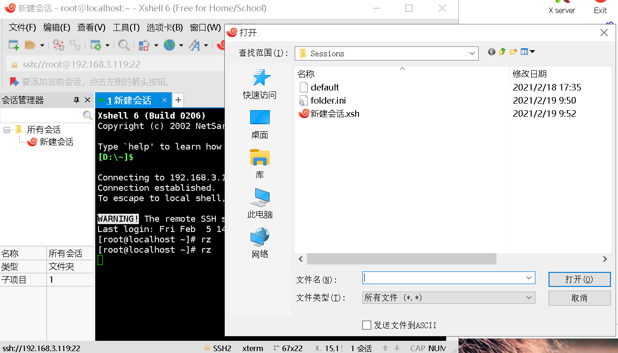The width and height of the screenshot is (618, 353).
Task: Focus the session manager search box
Action: [42, 115]
